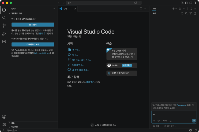Expand the 개요 outline section
199x132 pixels.
pos(33,123)
